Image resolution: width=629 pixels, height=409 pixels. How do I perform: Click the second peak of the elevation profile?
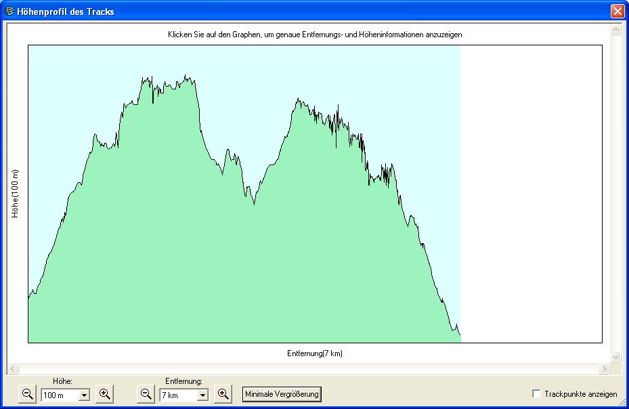click(x=297, y=100)
